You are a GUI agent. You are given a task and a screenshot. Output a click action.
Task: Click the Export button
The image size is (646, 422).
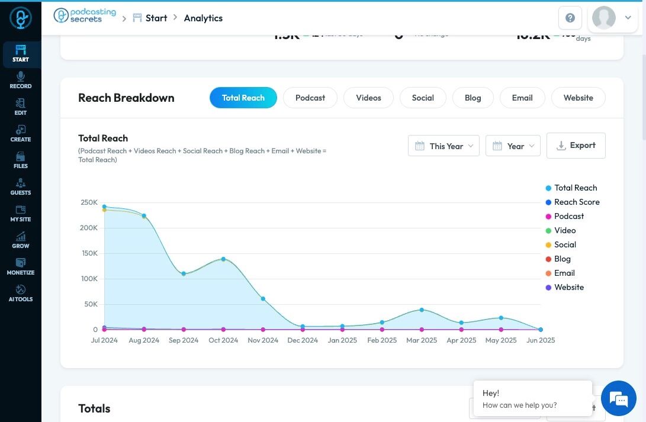576,146
